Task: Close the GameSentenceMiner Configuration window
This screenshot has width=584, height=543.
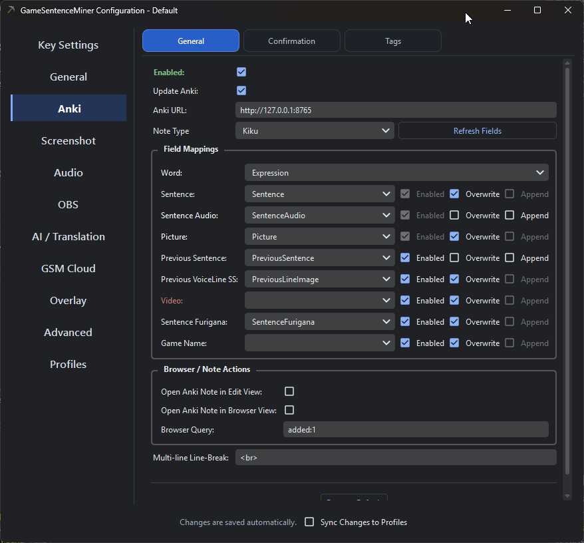Action: pos(567,11)
